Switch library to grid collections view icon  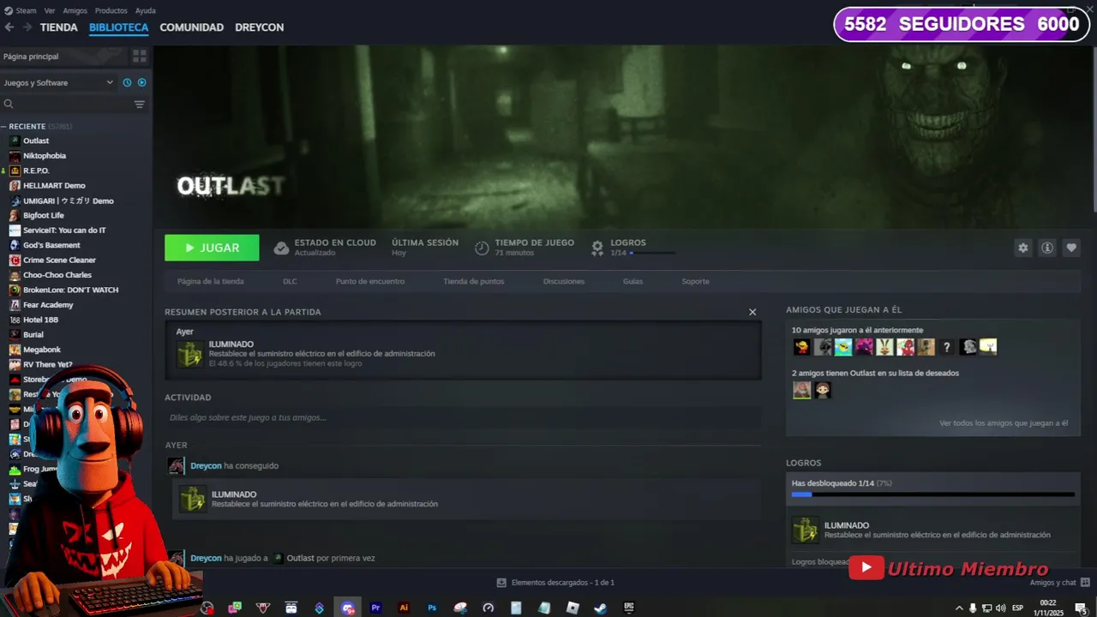tap(140, 56)
